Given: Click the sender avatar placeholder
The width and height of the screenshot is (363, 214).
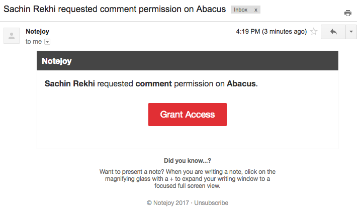Looking at the screenshot, I should [12, 36].
